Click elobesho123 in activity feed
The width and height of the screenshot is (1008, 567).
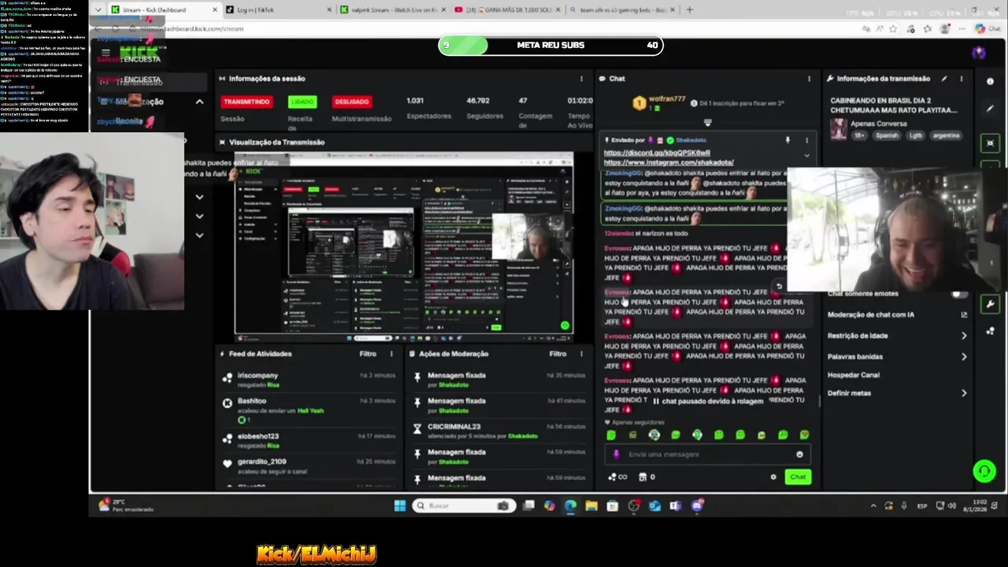(258, 436)
